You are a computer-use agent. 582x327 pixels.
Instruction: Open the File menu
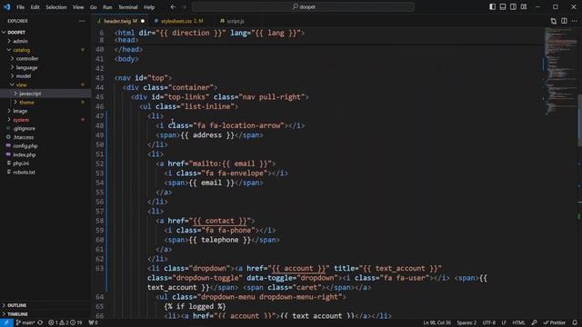pos(20,7)
